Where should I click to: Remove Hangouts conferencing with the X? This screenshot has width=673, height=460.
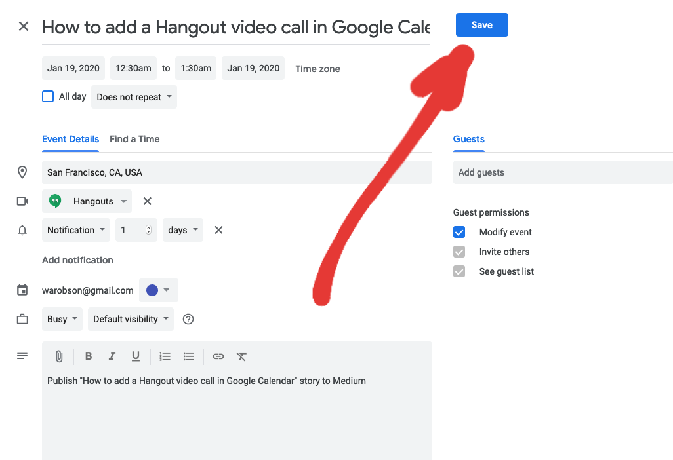pyautogui.click(x=147, y=201)
